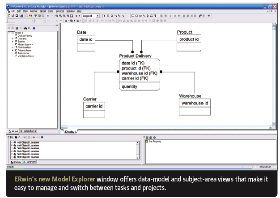
Task: Pick the line drawing tool
Action: [144, 16]
